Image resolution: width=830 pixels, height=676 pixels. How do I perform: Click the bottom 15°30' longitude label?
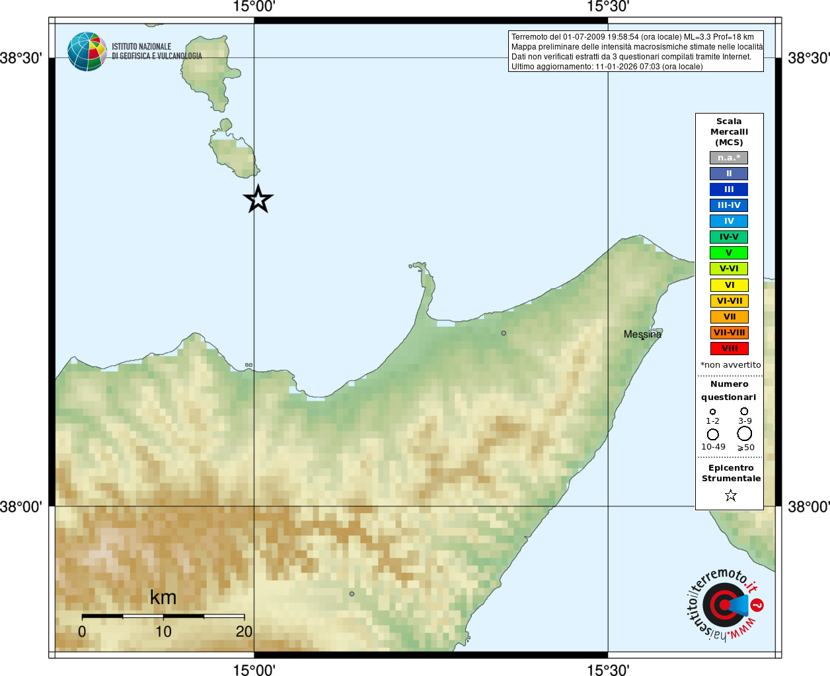[608, 669]
